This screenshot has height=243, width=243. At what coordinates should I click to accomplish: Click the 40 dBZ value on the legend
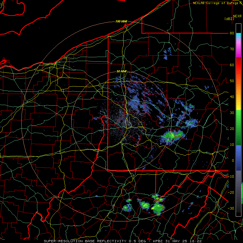point(232,97)
